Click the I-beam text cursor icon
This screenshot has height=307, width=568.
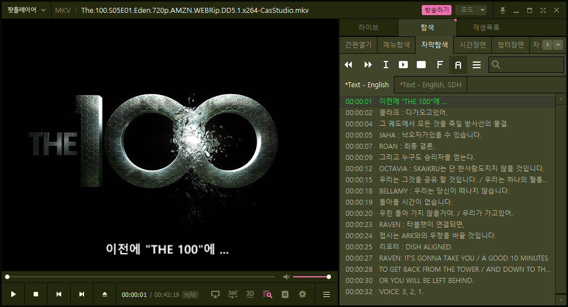[x=386, y=65]
